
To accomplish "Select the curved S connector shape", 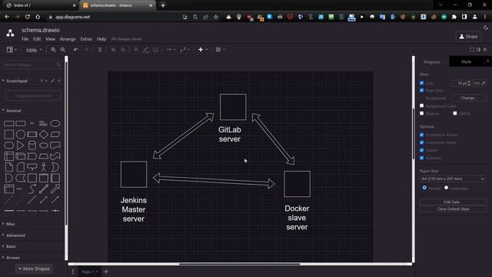I will 32,189.
